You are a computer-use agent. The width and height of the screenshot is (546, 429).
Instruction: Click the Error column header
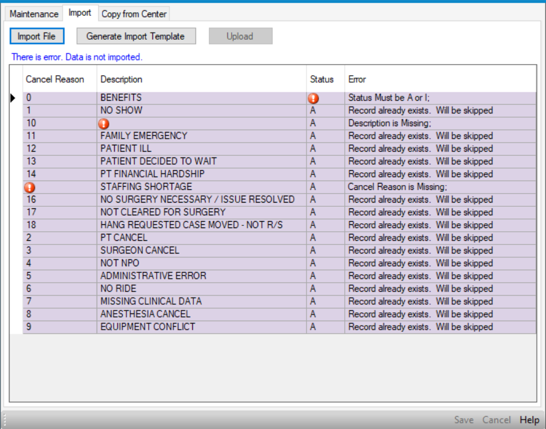[357, 79]
